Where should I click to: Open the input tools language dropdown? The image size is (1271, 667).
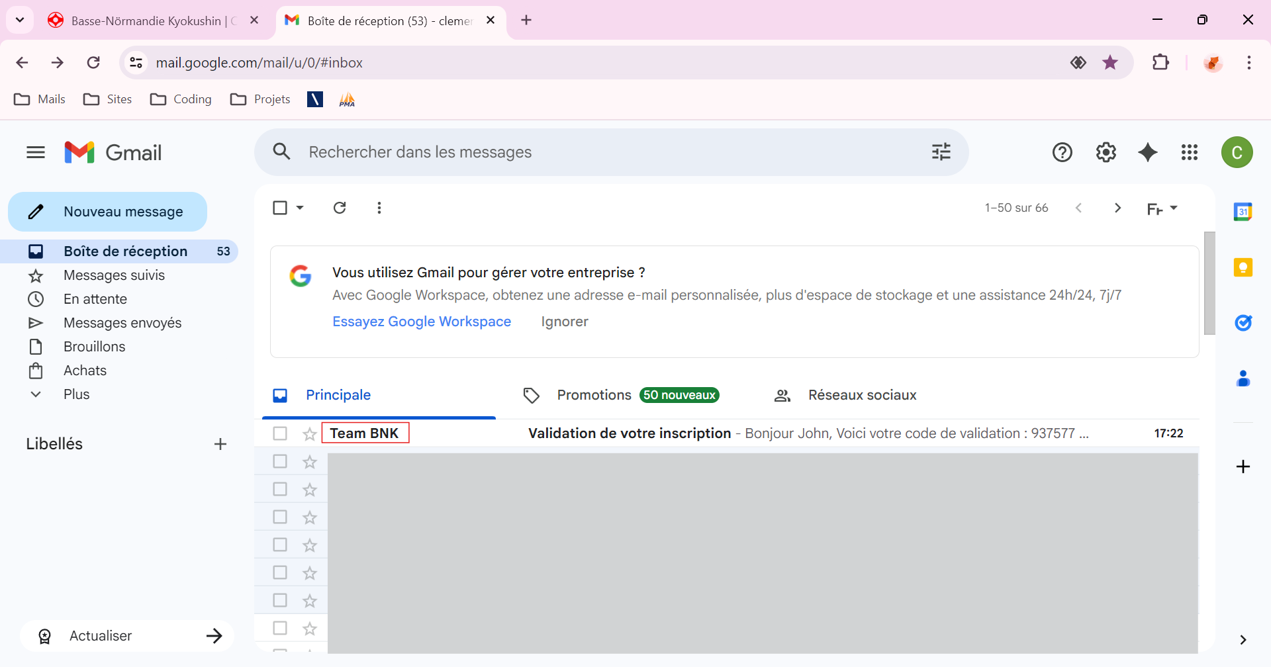(x=1173, y=208)
